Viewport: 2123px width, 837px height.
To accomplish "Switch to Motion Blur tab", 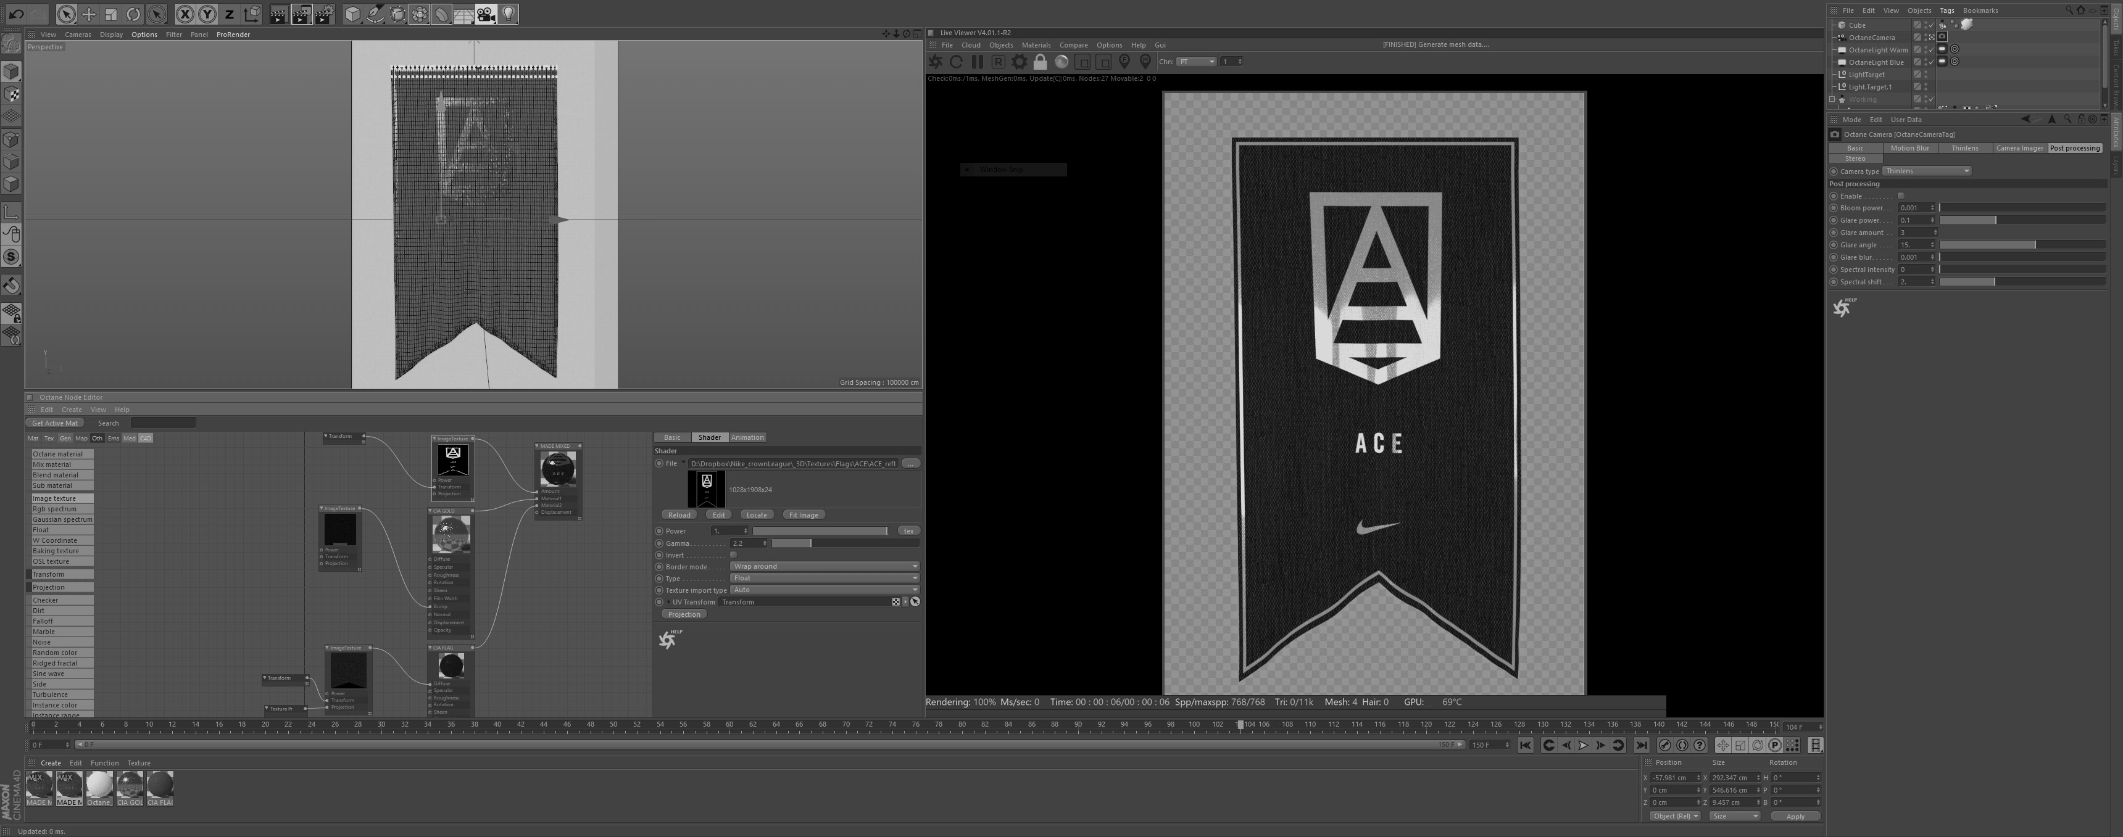I will [x=1909, y=148].
